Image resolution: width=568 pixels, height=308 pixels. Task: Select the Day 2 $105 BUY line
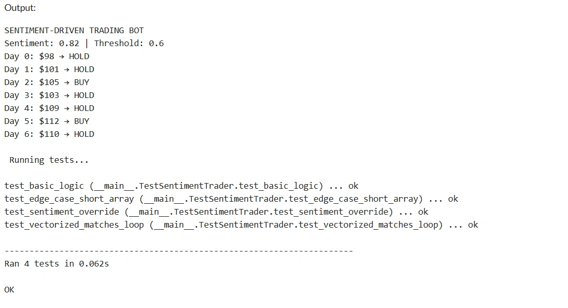tap(47, 82)
